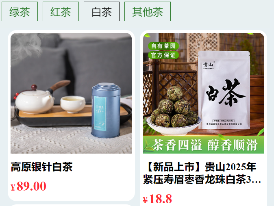
Task: Click the 高原银针白茶 product title
Action: [x=41, y=167]
